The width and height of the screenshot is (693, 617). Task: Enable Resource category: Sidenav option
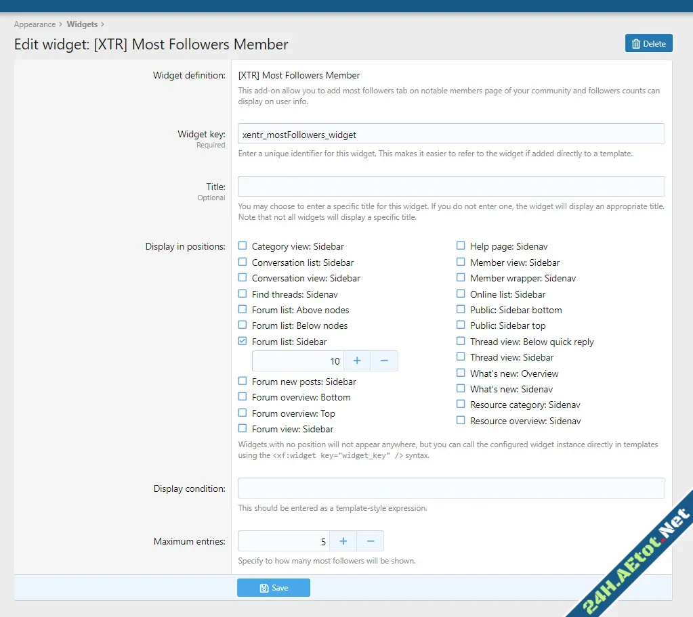(461, 405)
